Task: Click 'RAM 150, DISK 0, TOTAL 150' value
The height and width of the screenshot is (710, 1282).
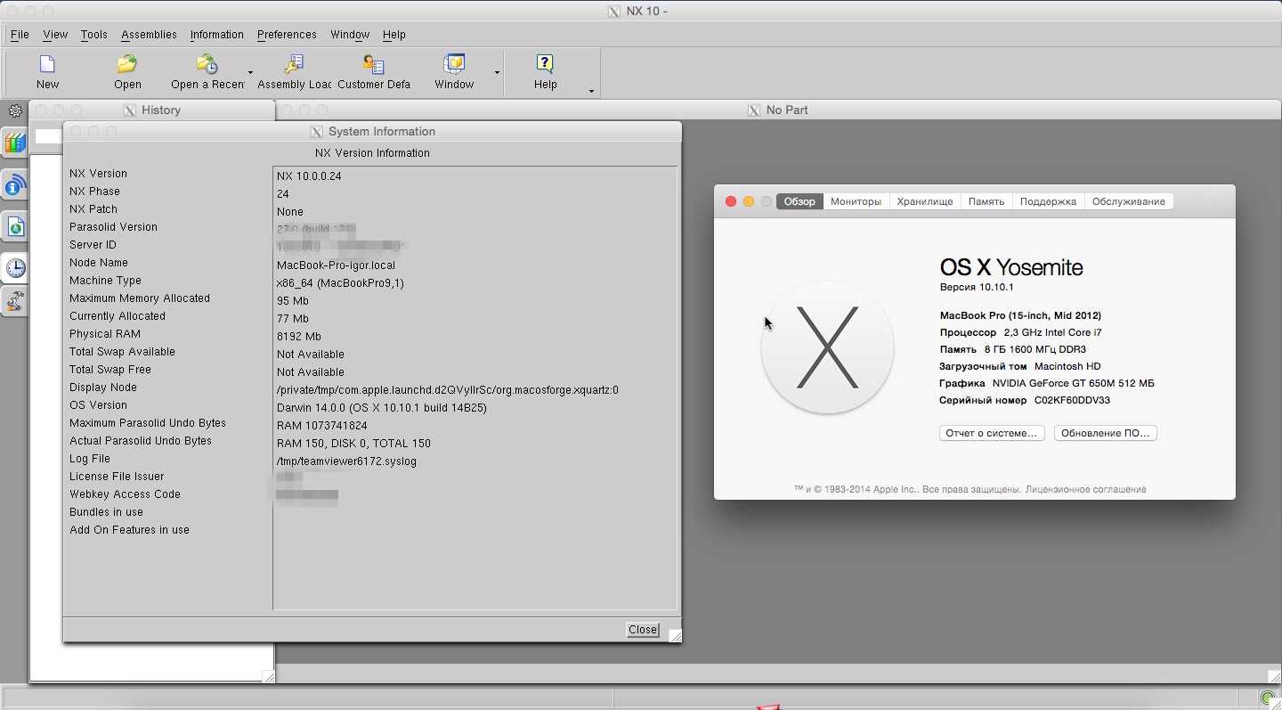Action: coord(353,444)
